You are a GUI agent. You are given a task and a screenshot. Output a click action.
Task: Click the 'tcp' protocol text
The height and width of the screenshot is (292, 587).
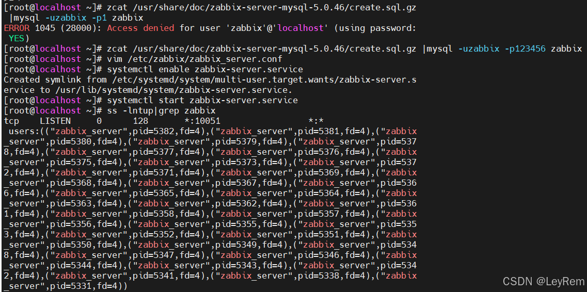pyautogui.click(x=11, y=121)
